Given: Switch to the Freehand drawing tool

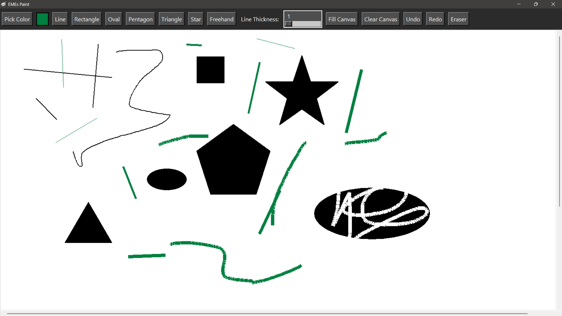Looking at the screenshot, I should click(x=221, y=19).
